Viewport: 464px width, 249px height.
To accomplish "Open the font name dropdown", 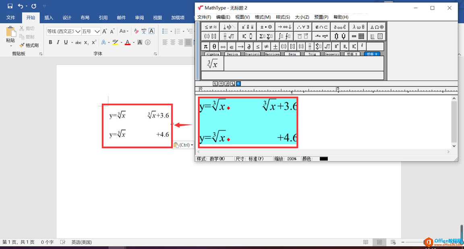I will click(x=78, y=31).
